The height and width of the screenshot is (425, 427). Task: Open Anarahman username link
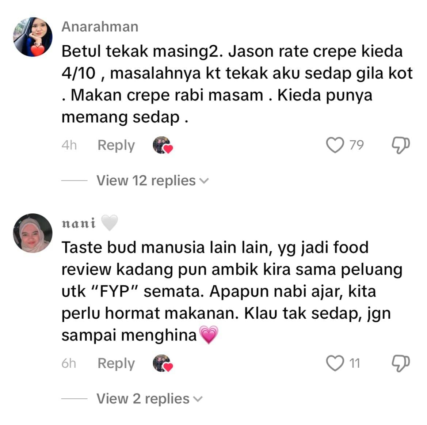100,27
